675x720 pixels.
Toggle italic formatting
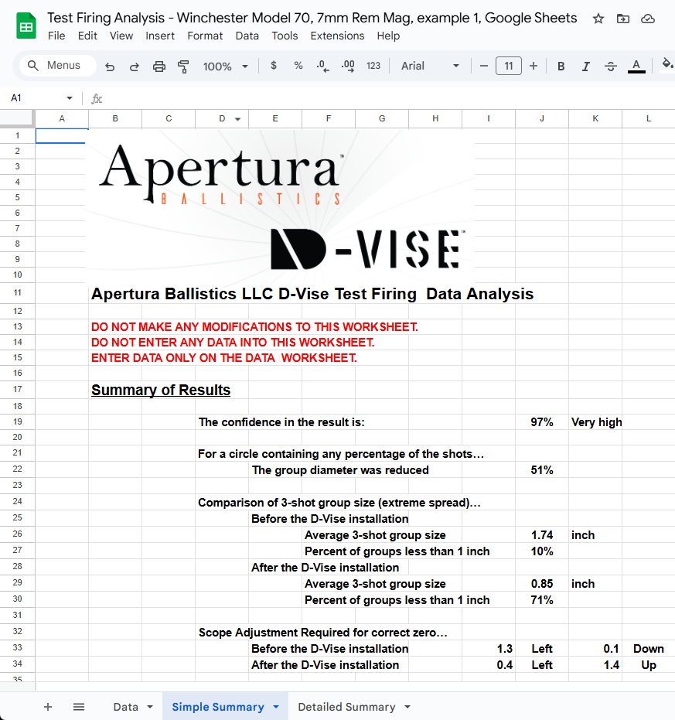[585, 66]
